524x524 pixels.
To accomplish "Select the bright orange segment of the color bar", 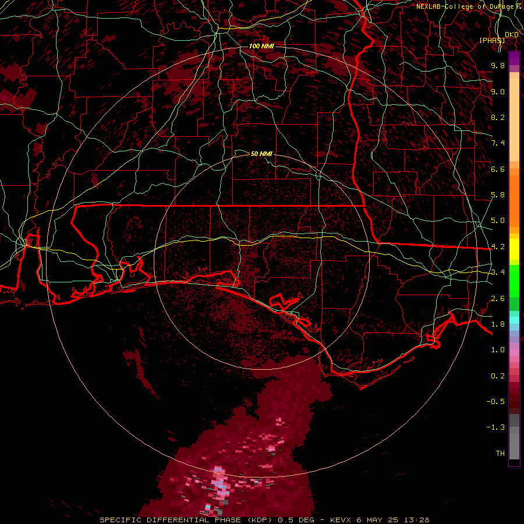I will 514,201.
